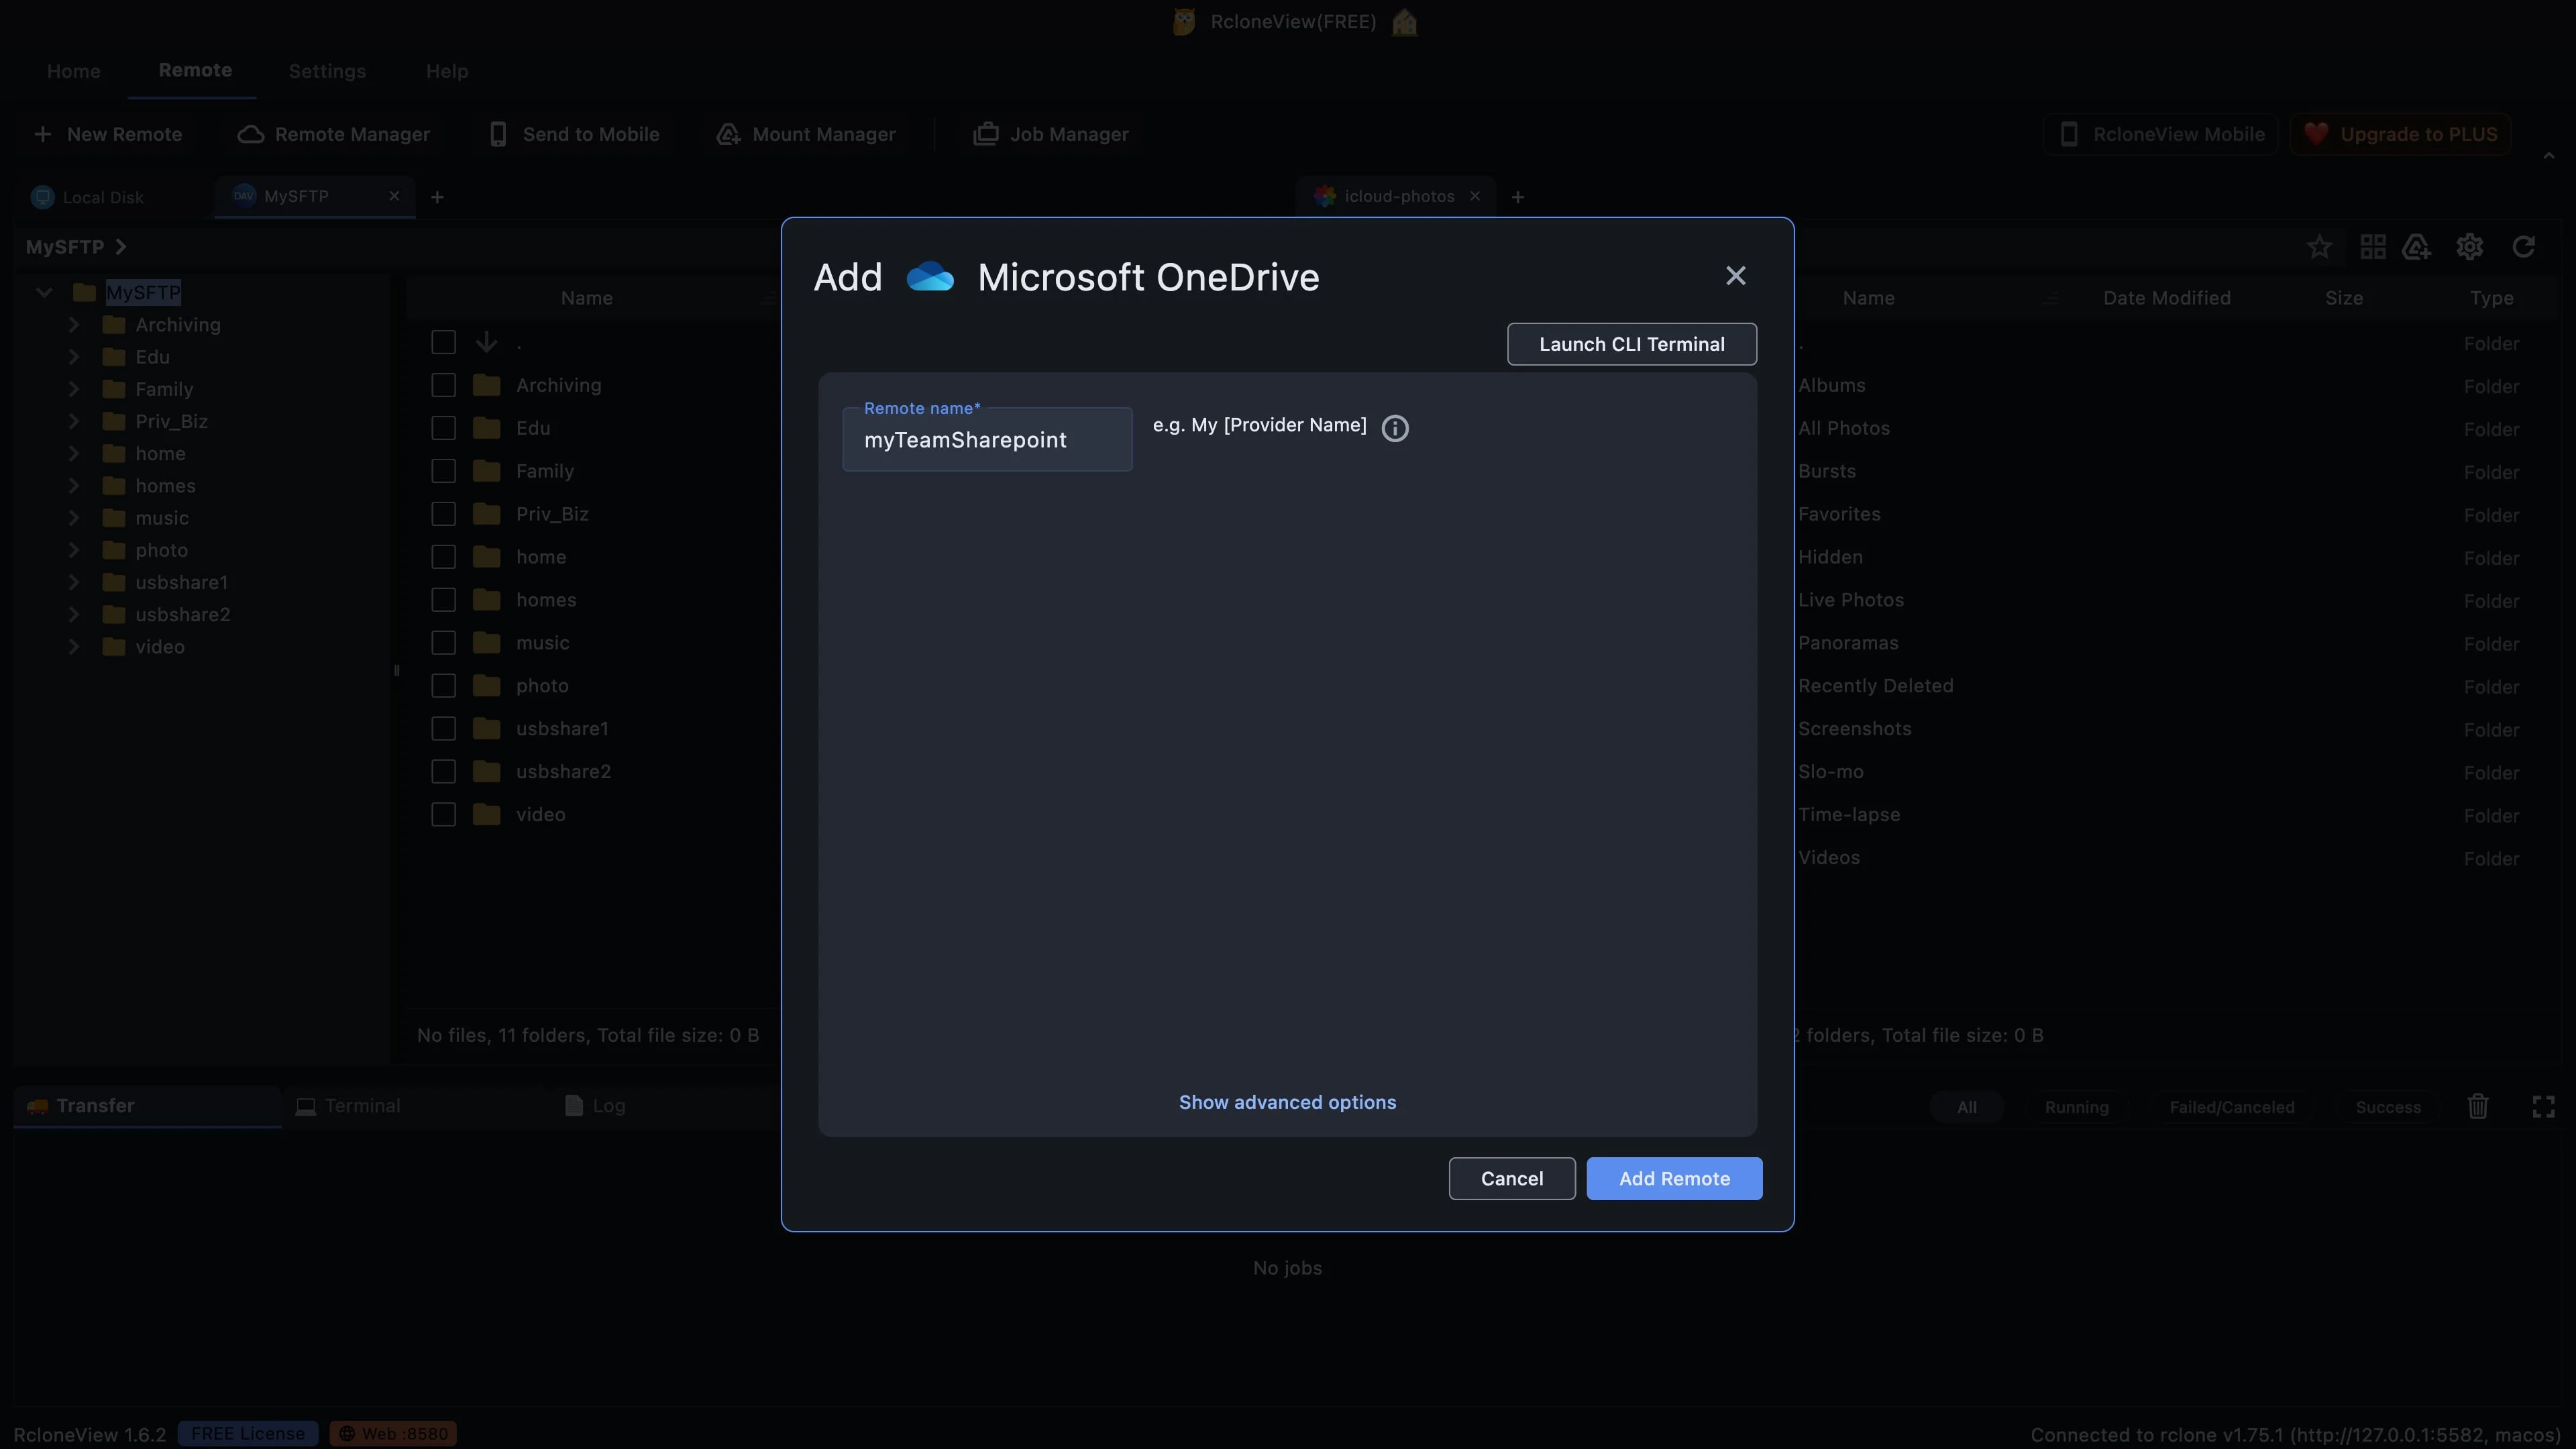
Task: Open Remote Manager cloud icon
Action: (x=250, y=134)
